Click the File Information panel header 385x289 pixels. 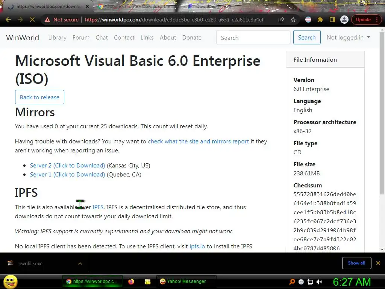[x=325, y=59]
